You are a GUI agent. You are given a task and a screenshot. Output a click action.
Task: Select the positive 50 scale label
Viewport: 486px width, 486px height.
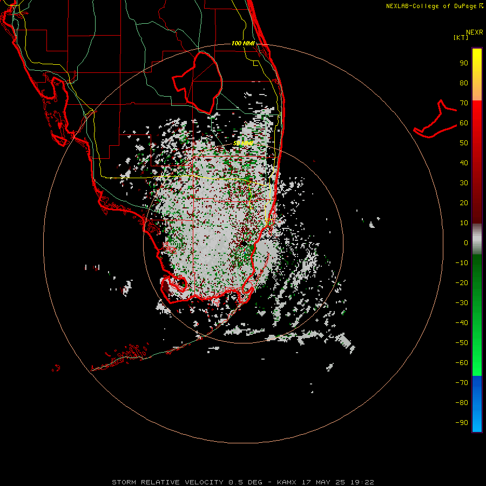point(464,143)
